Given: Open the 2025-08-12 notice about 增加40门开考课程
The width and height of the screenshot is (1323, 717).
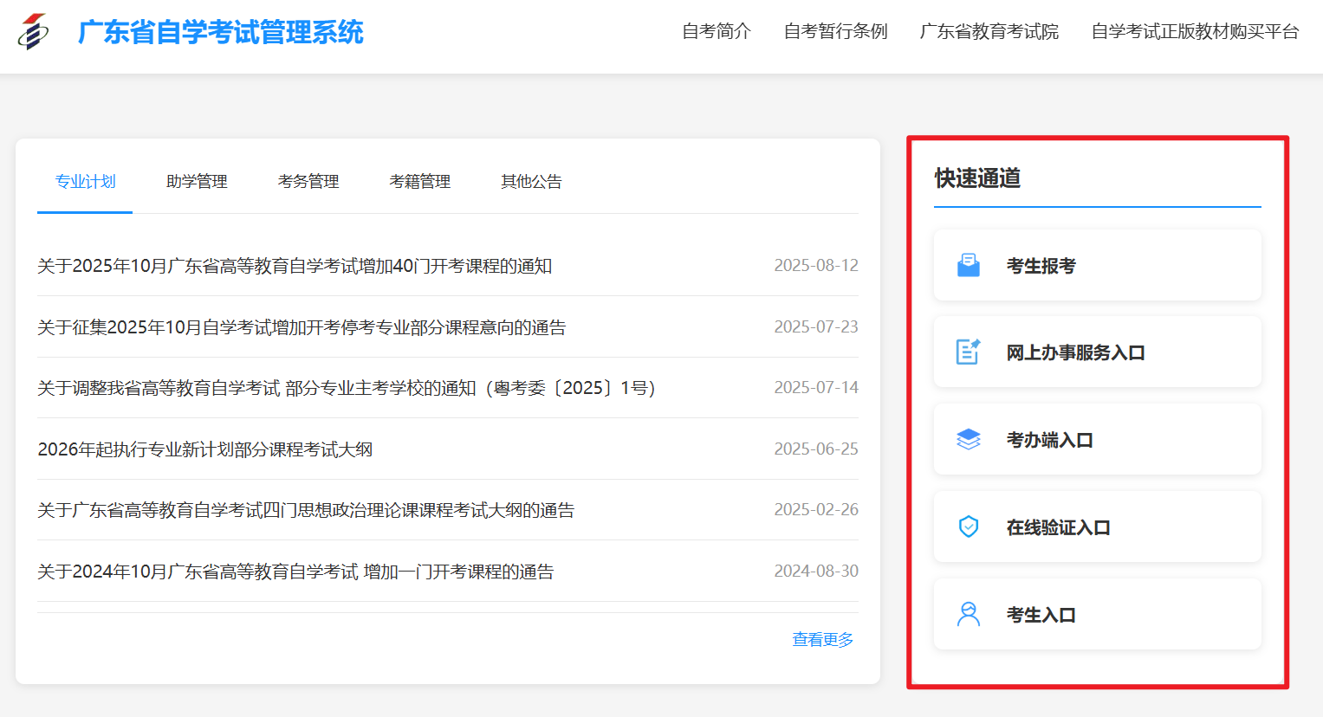Looking at the screenshot, I should click(x=295, y=266).
